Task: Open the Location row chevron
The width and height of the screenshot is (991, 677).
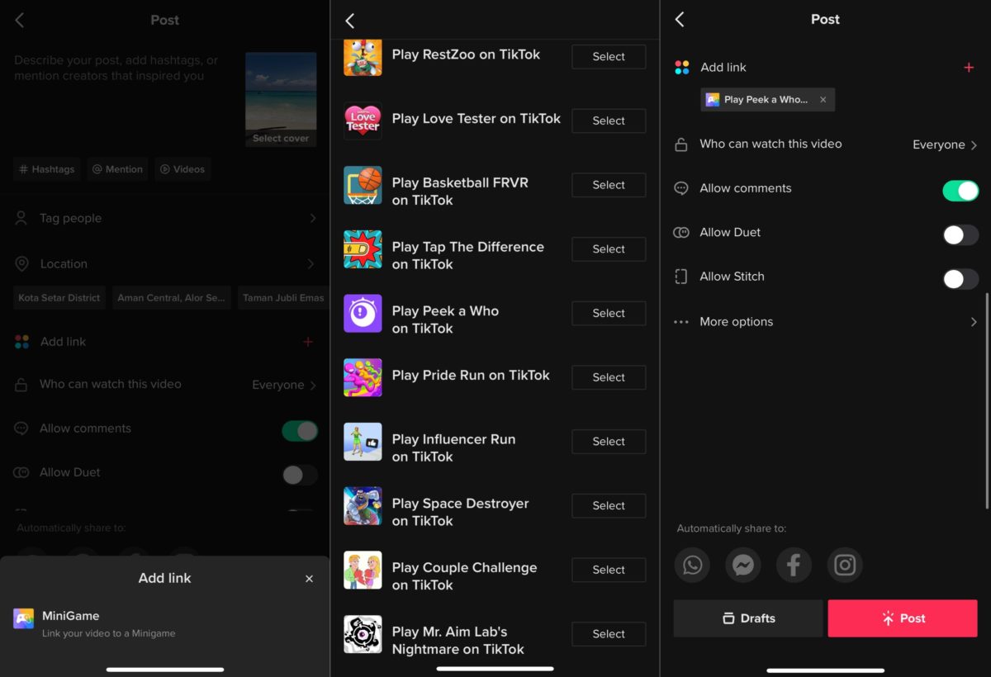Action: pos(311,264)
